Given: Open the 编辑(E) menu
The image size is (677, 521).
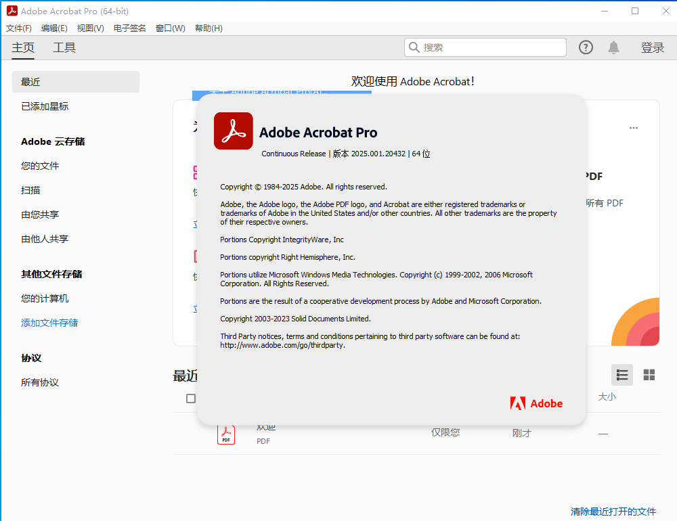Looking at the screenshot, I should pyautogui.click(x=54, y=28).
